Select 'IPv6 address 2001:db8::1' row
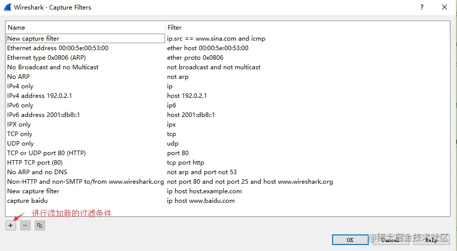457x251 pixels. [x=44, y=115]
